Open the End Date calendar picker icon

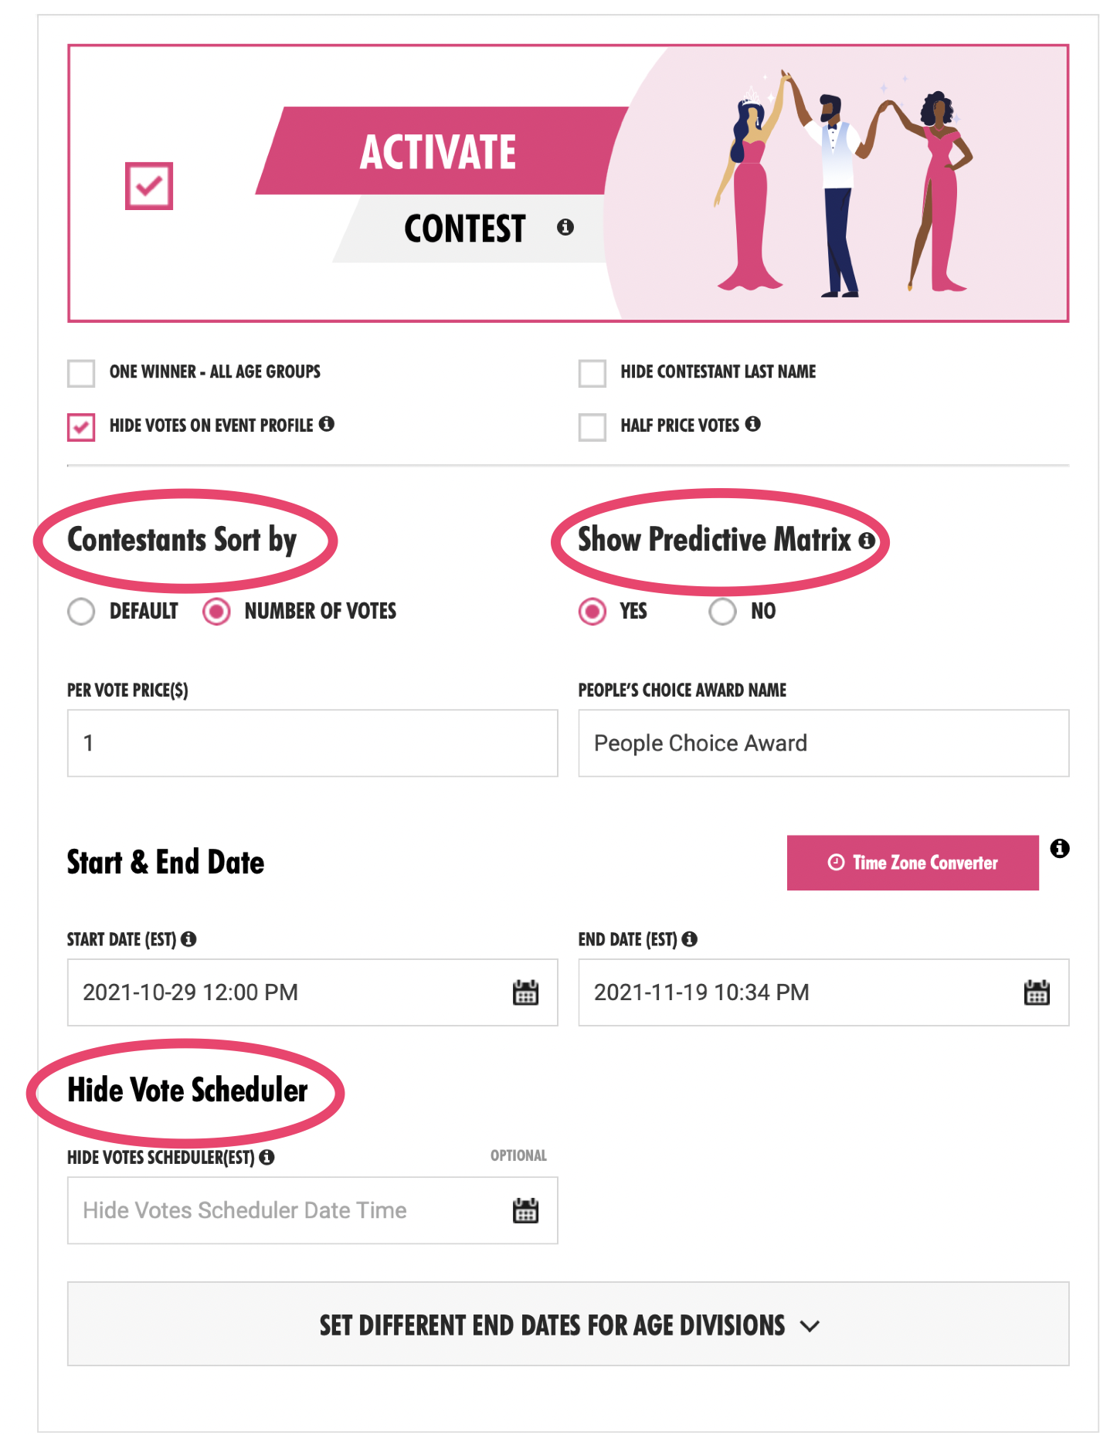(1036, 992)
